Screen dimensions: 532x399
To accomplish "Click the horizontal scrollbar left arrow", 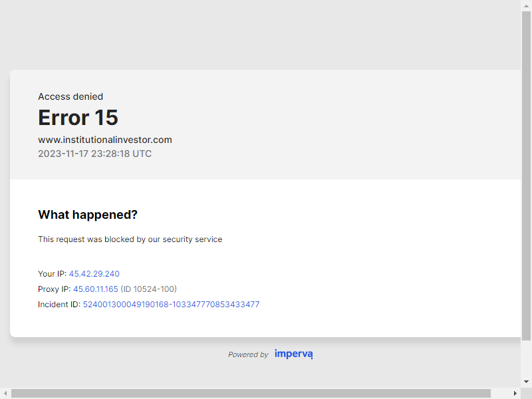I will [x=5, y=394].
